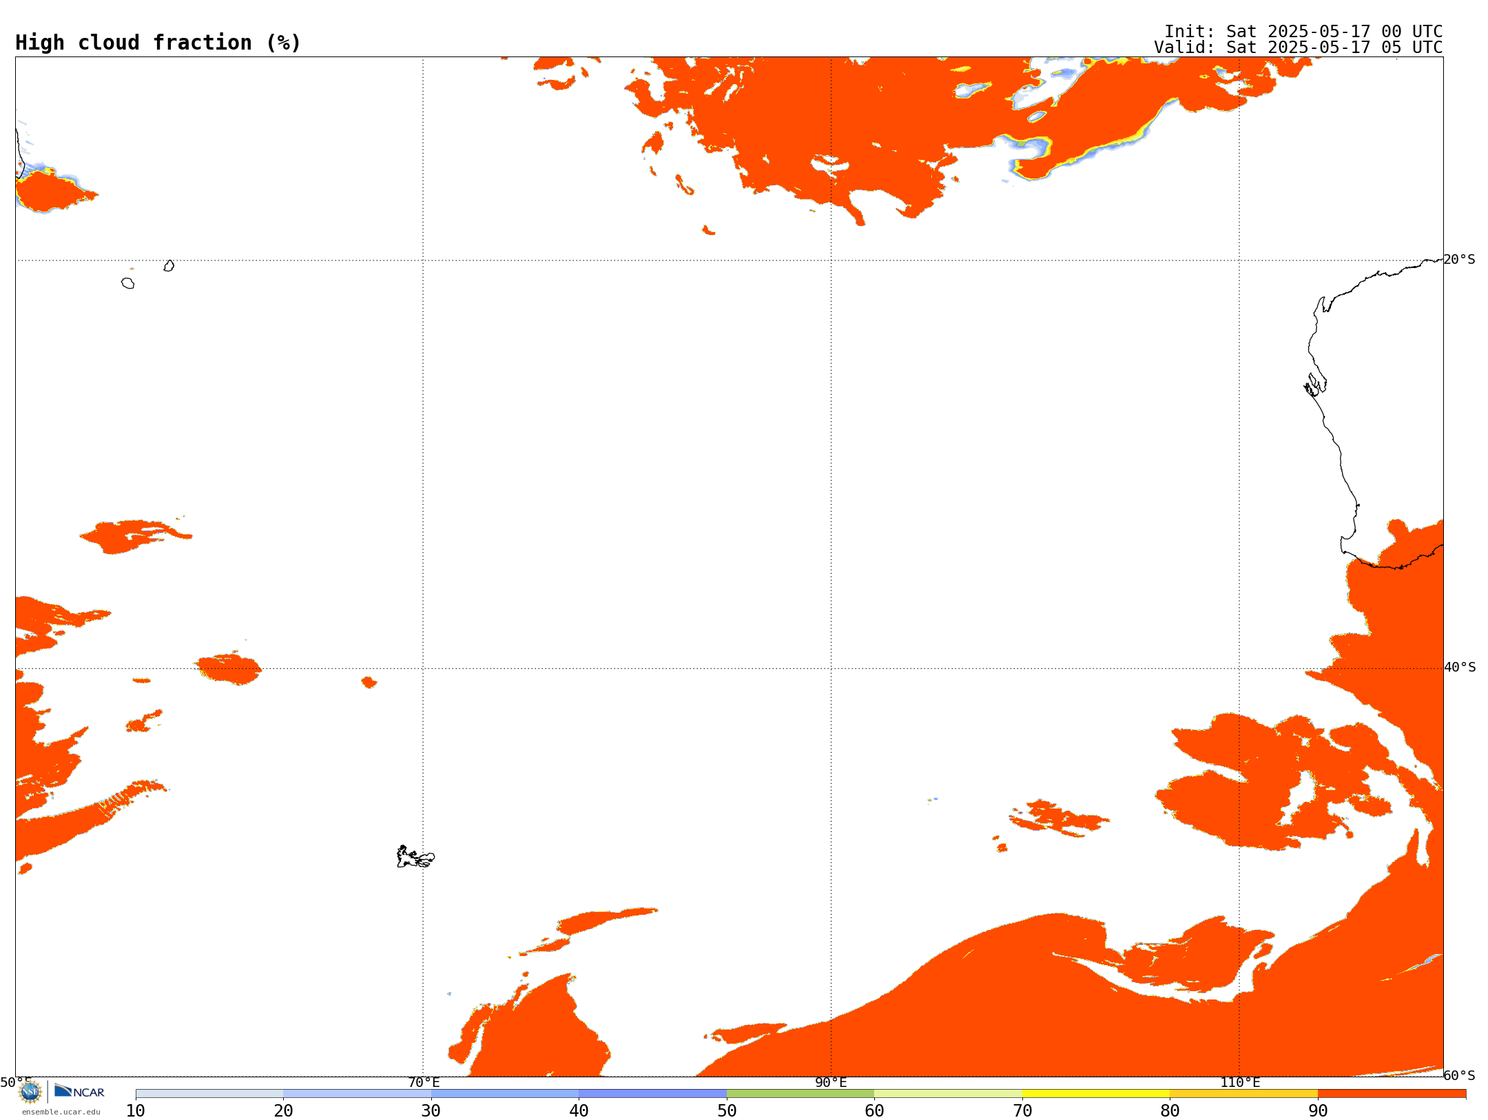
Task: Pick the 30–40 blue colorbar segment
Action: point(505,1094)
